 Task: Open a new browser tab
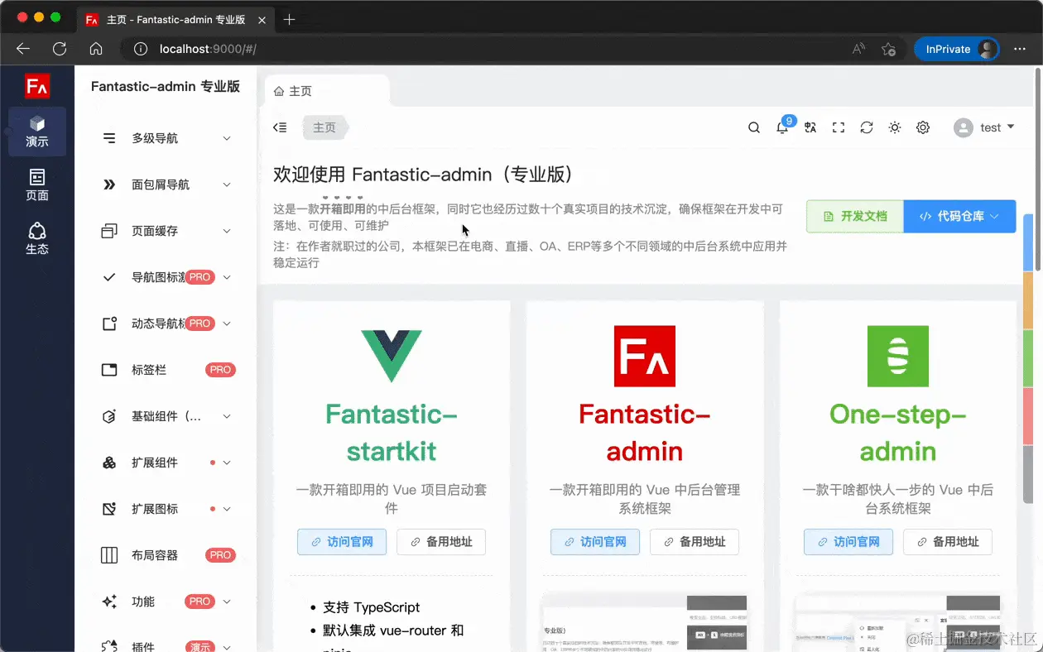tap(289, 19)
